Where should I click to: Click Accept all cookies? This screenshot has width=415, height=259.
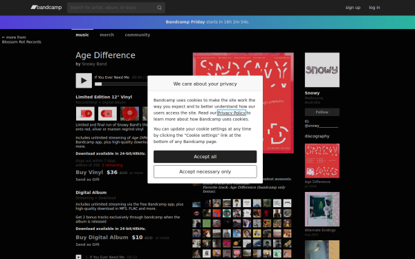point(205,157)
